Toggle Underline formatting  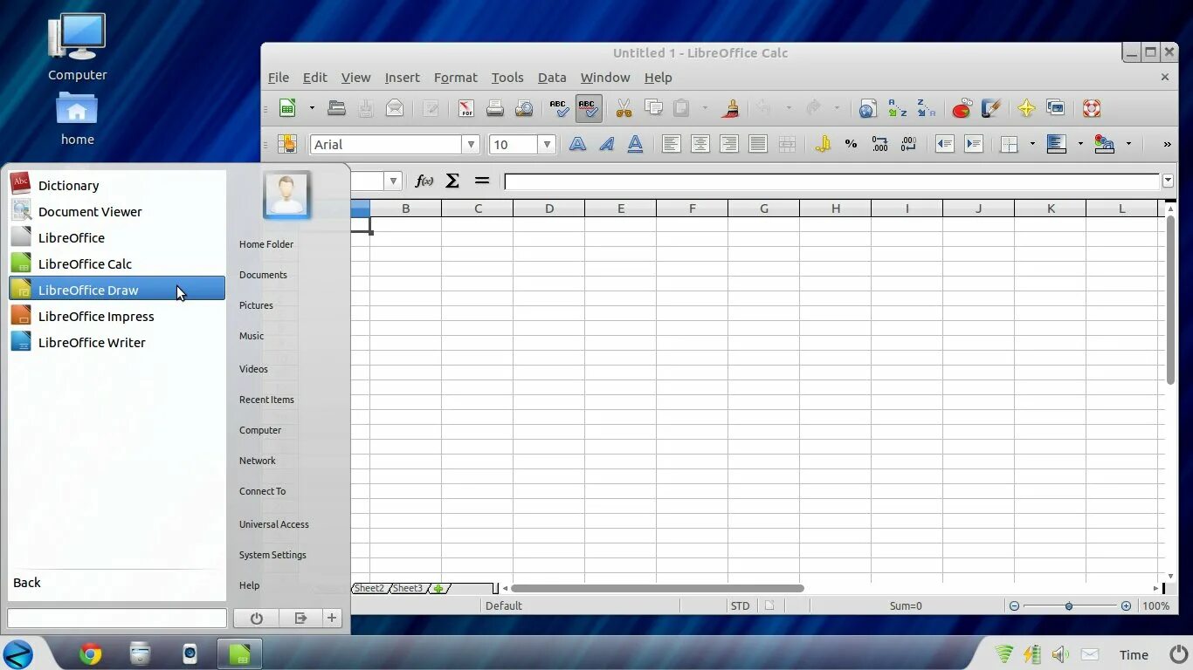coord(635,144)
